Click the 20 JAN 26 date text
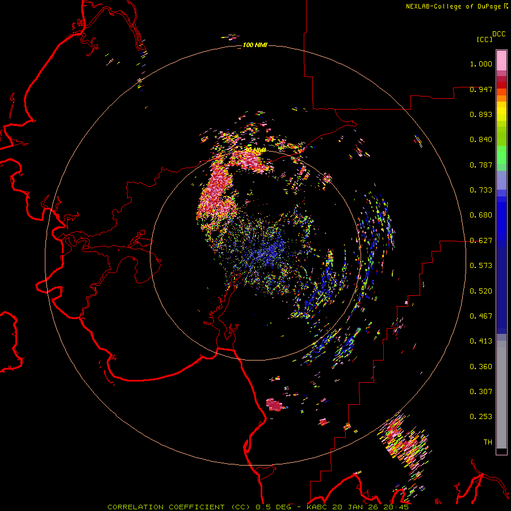The width and height of the screenshot is (511, 511). click(355, 507)
